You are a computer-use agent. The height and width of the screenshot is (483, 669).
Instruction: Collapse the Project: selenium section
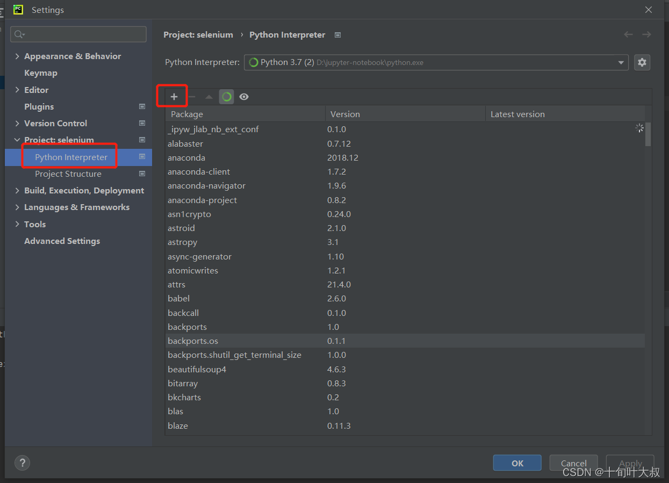(17, 140)
